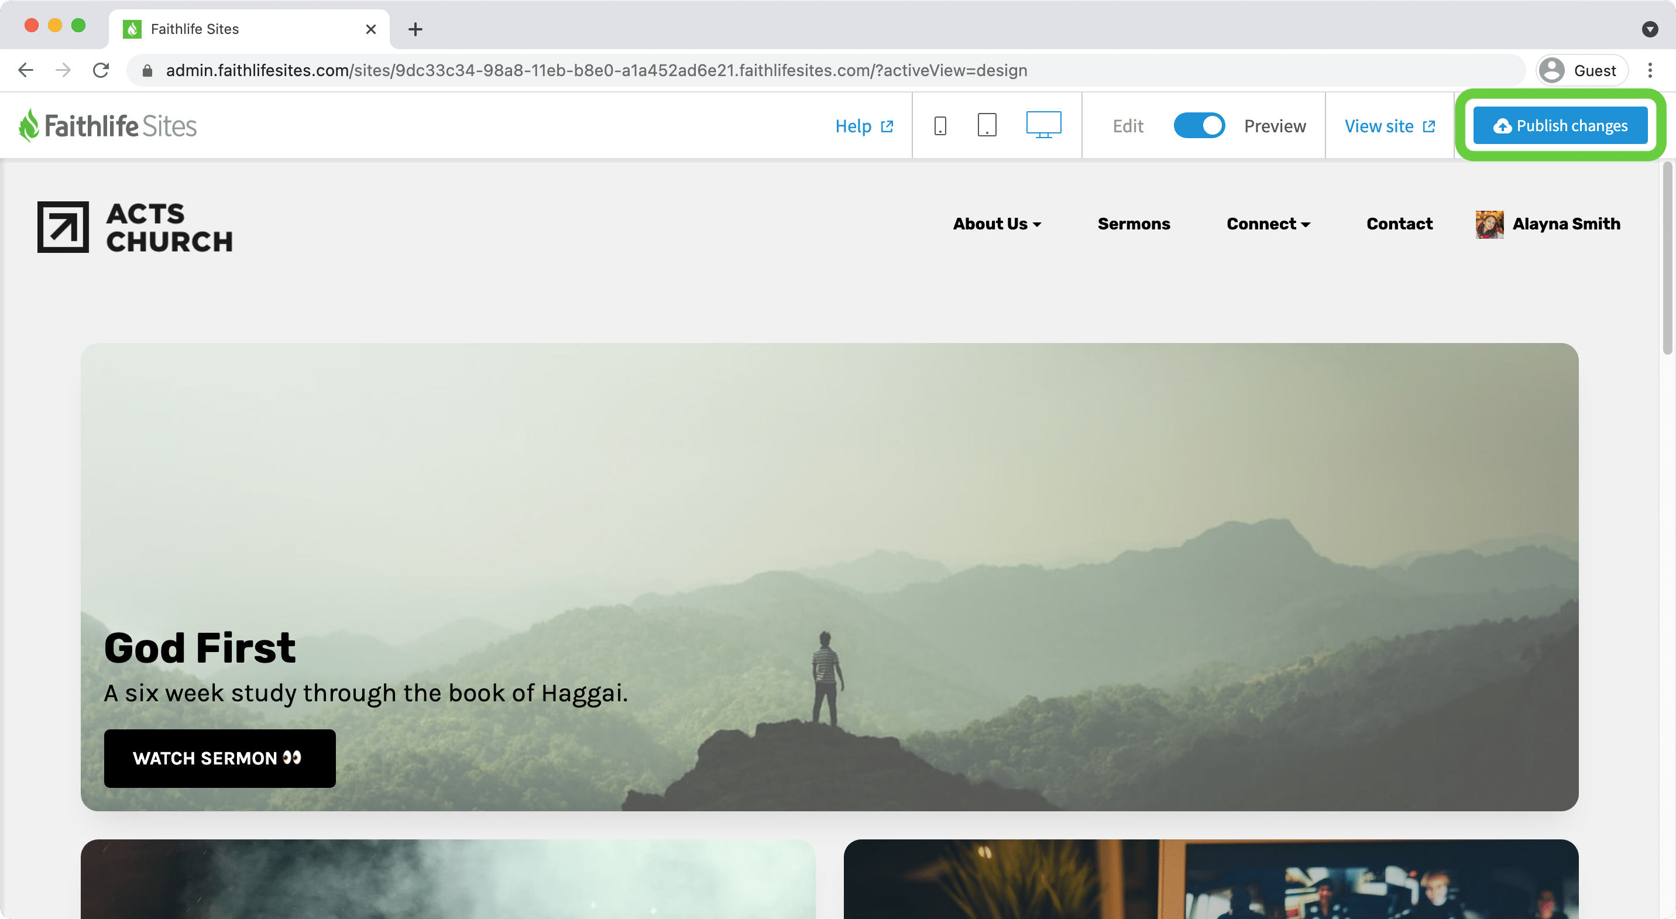Click the Acts Church arrow logo
1676x919 pixels.
[x=63, y=227]
